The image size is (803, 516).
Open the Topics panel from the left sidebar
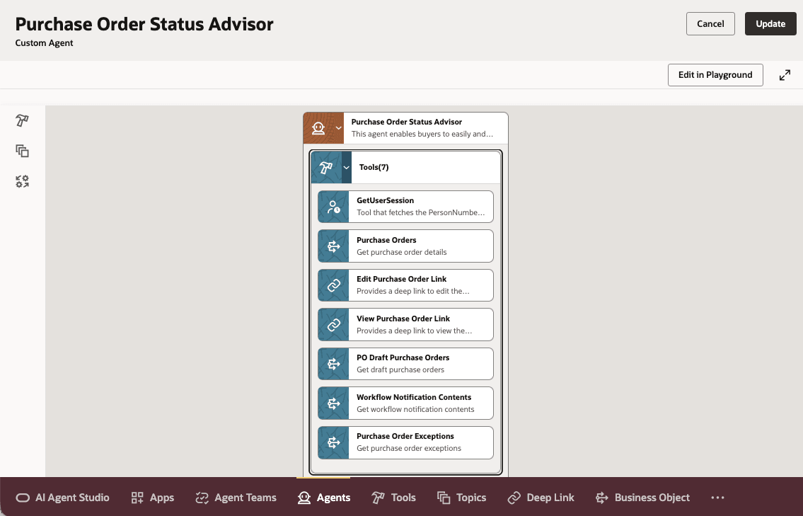[21, 151]
